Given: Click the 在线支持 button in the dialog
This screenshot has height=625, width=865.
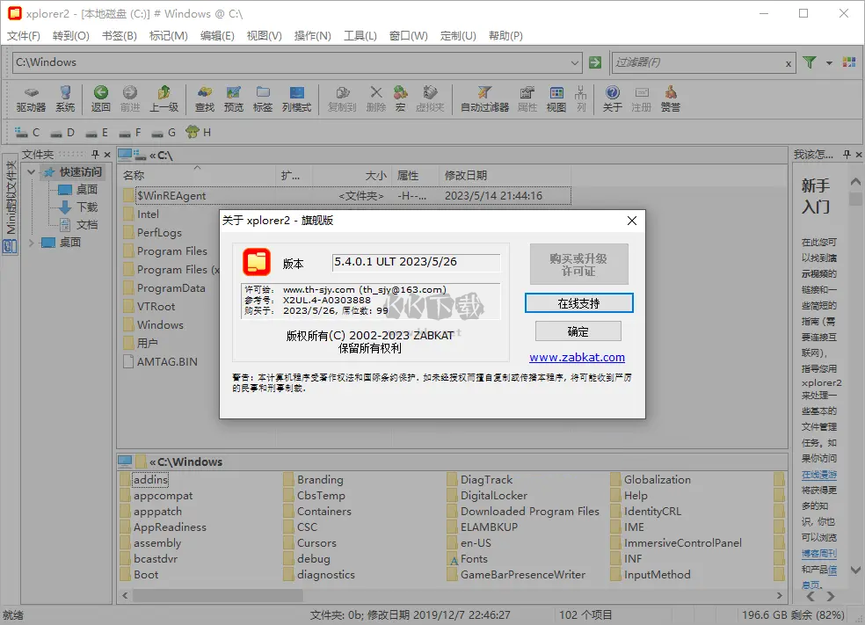Looking at the screenshot, I should (578, 302).
